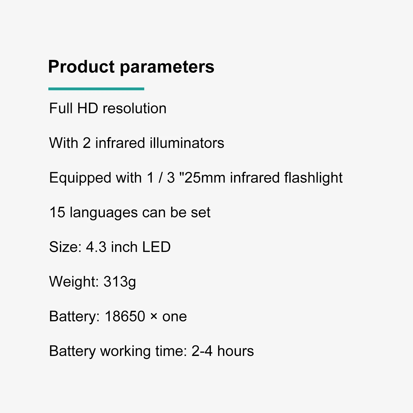Click the 'Weight:' label
Image resolution: width=413 pixels, height=413 pixels.
[x=74, y=282]
